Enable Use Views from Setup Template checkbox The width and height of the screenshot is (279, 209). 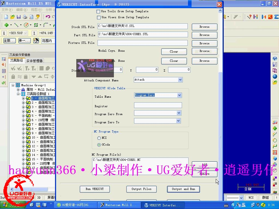click(x=99, y=18)
